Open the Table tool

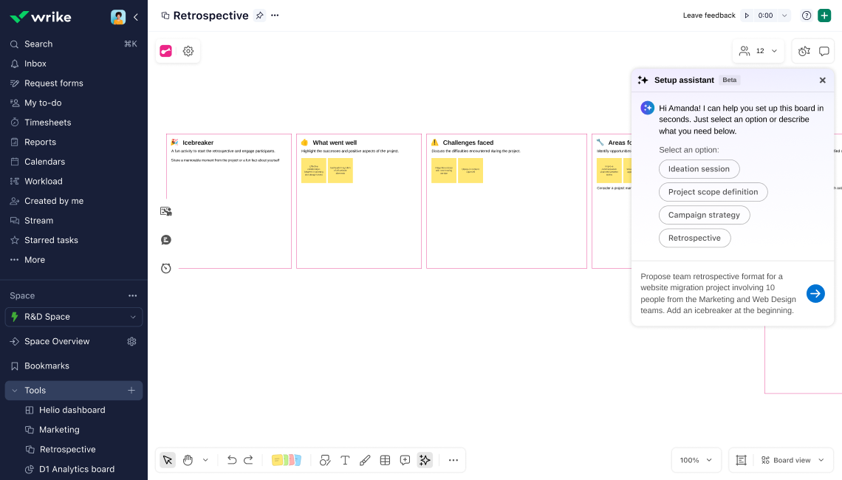click(x=385, y=459)
